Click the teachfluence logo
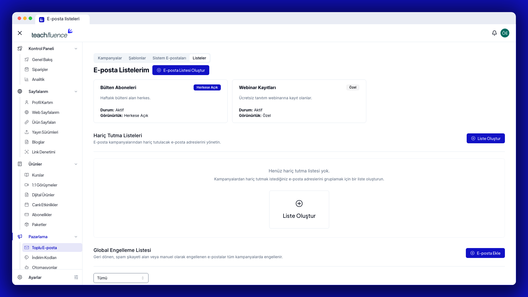The height and width of the screenshot is (297, 528). click(52, 33)
